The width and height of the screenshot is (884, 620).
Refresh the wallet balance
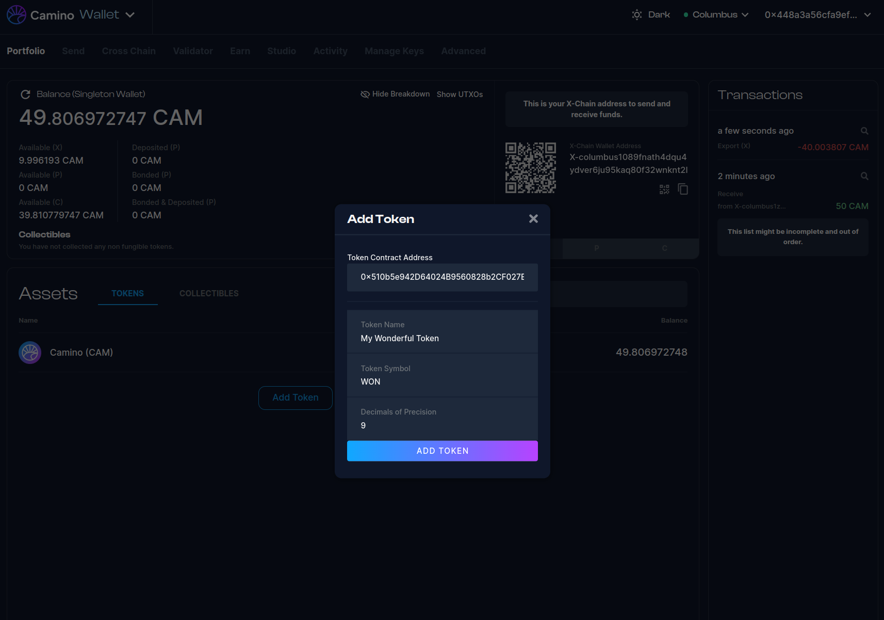pyautogui.click(x=25, y=94)
